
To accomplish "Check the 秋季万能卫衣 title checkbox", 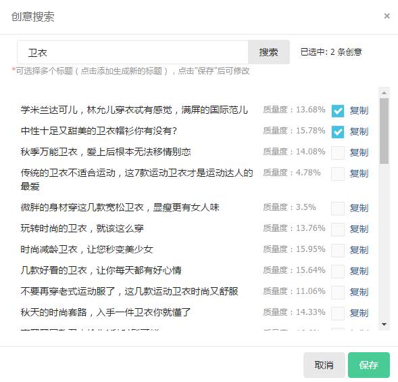I will click(338, 152).
